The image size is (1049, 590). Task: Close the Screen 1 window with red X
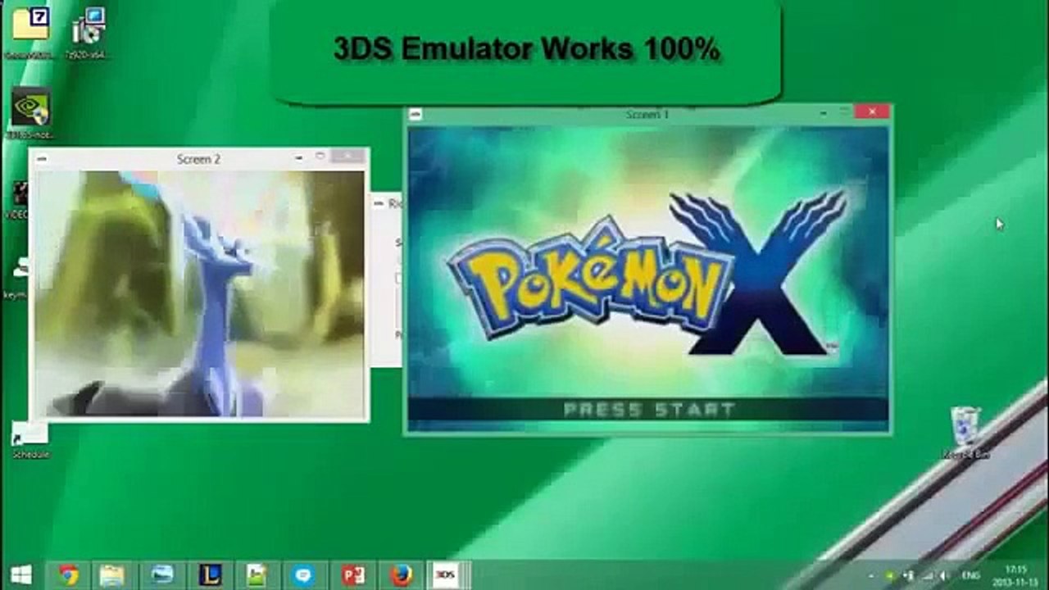click(x=871, y=111)
